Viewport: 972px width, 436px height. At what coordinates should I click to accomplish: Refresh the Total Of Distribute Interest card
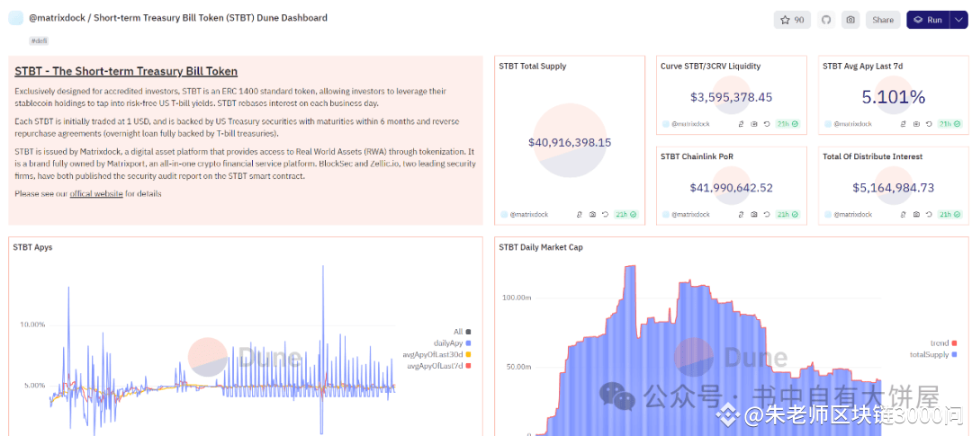coord(929,214)
